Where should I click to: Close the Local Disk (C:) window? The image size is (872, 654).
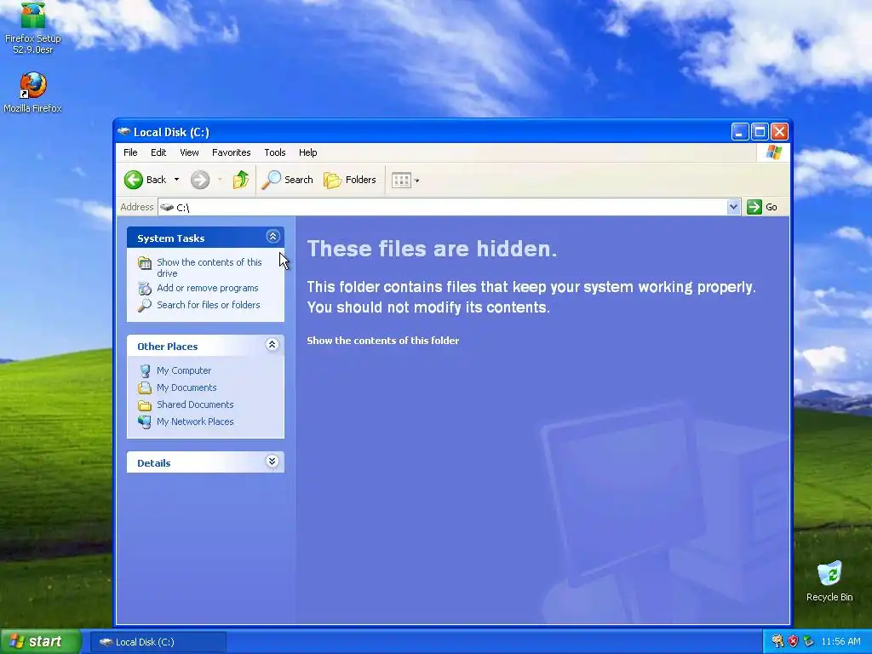(780, 132)
